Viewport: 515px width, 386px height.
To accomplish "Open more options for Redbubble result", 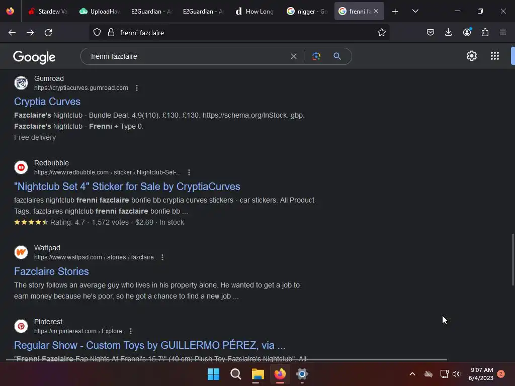I will [189, 172].
